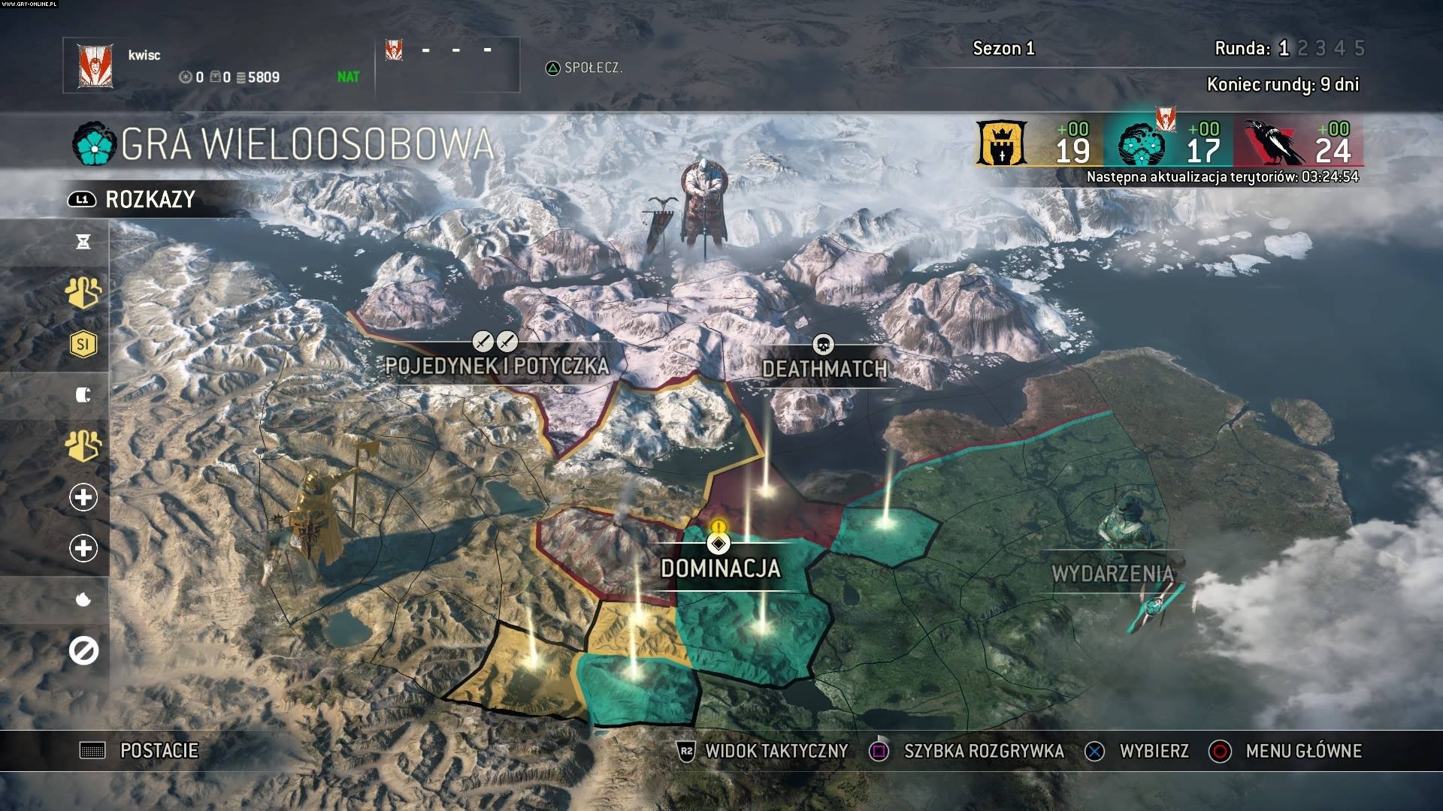
Task: Select Pojedynek i Potyczka mode label
Action: point(497,366)
